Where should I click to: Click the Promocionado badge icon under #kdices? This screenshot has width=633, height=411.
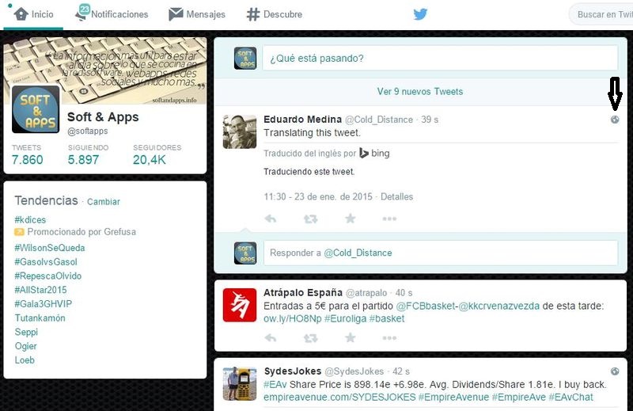click(x=19, y=232)
